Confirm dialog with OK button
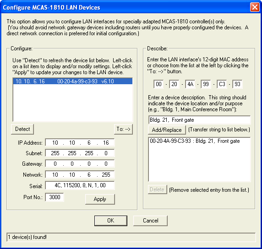 click(110, 221)
